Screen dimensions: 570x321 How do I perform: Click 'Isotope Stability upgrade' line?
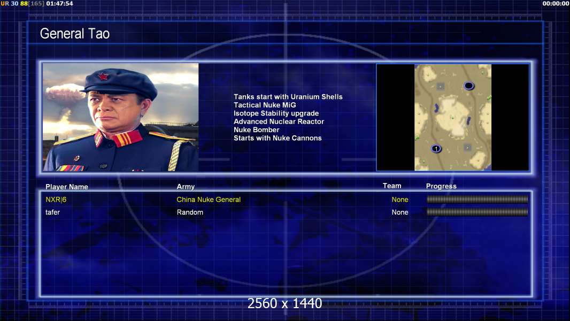[x=276, y=113]
